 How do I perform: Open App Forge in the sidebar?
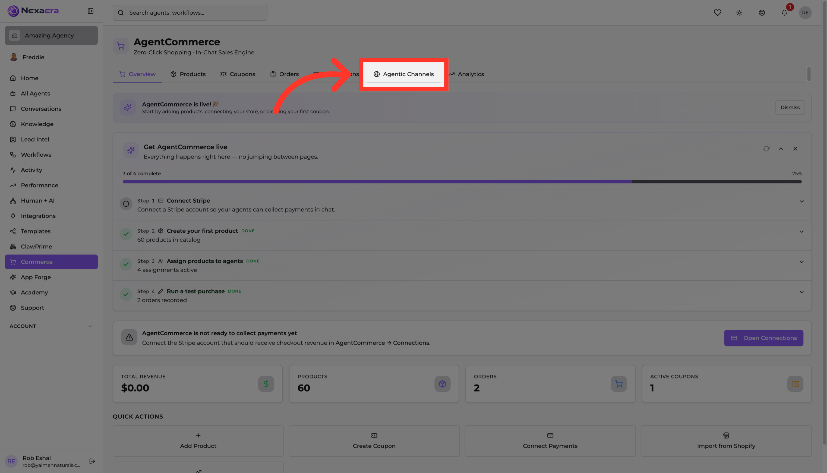(x=51, y=277)
